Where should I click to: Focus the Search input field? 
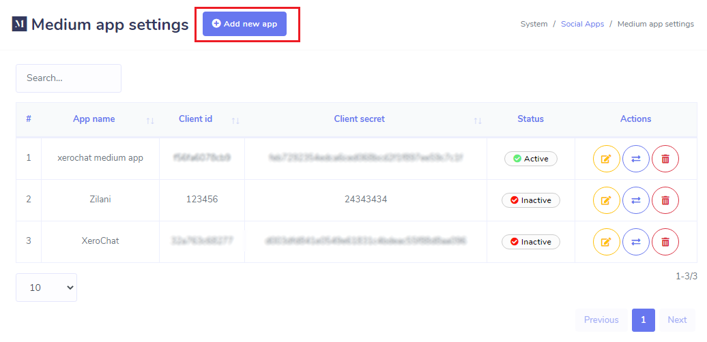point(68,78)
